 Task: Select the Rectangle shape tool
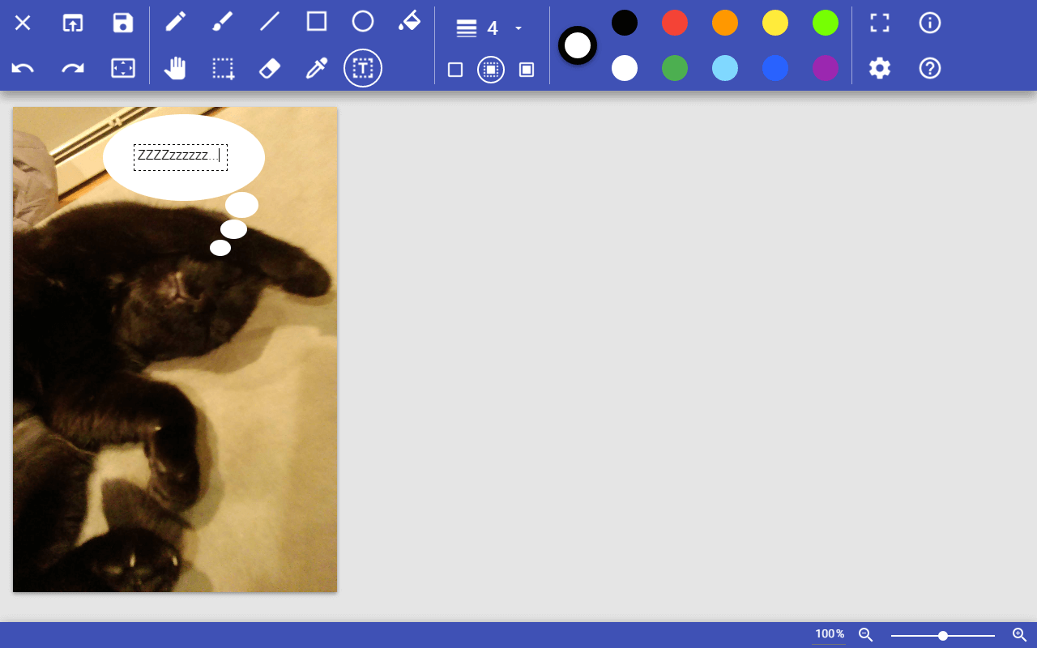(316, 23)
